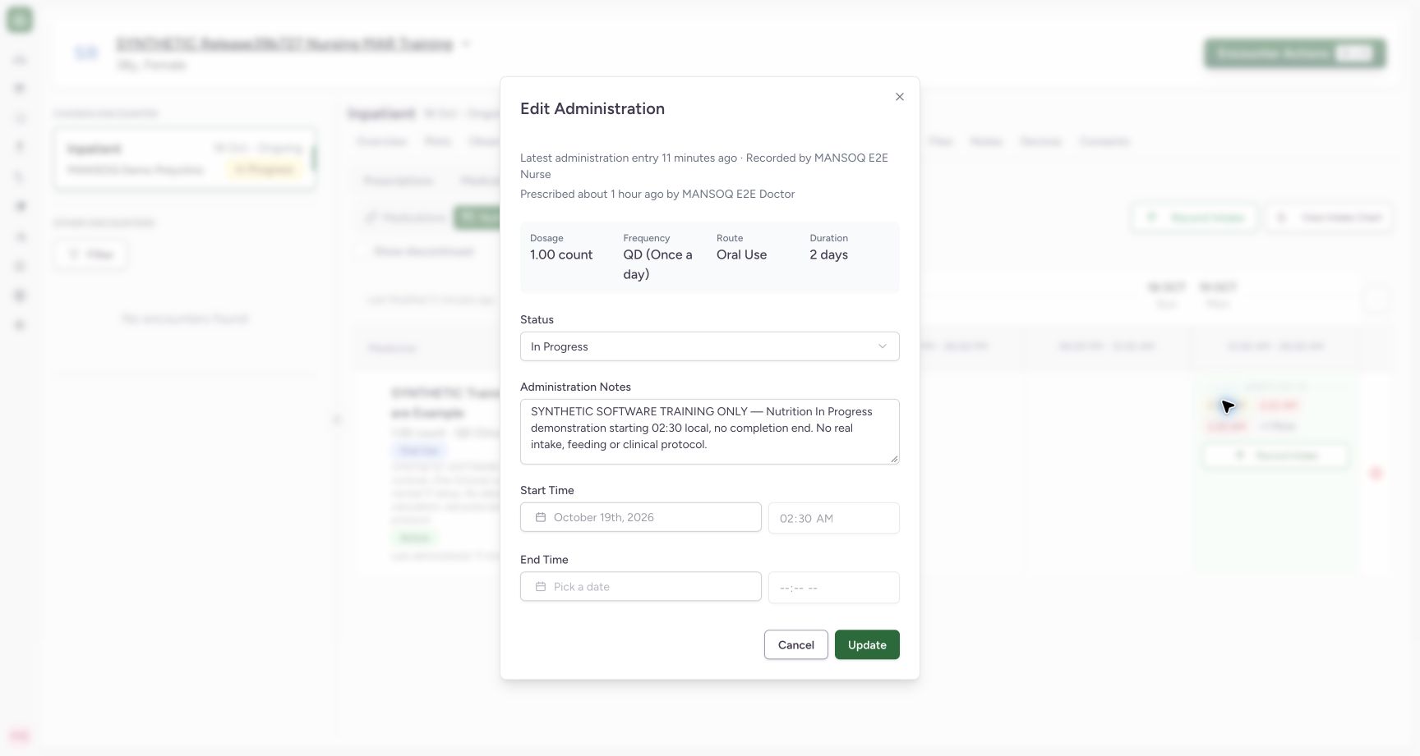Click the Status field label
1420x756 pixels.
(537, 319)
